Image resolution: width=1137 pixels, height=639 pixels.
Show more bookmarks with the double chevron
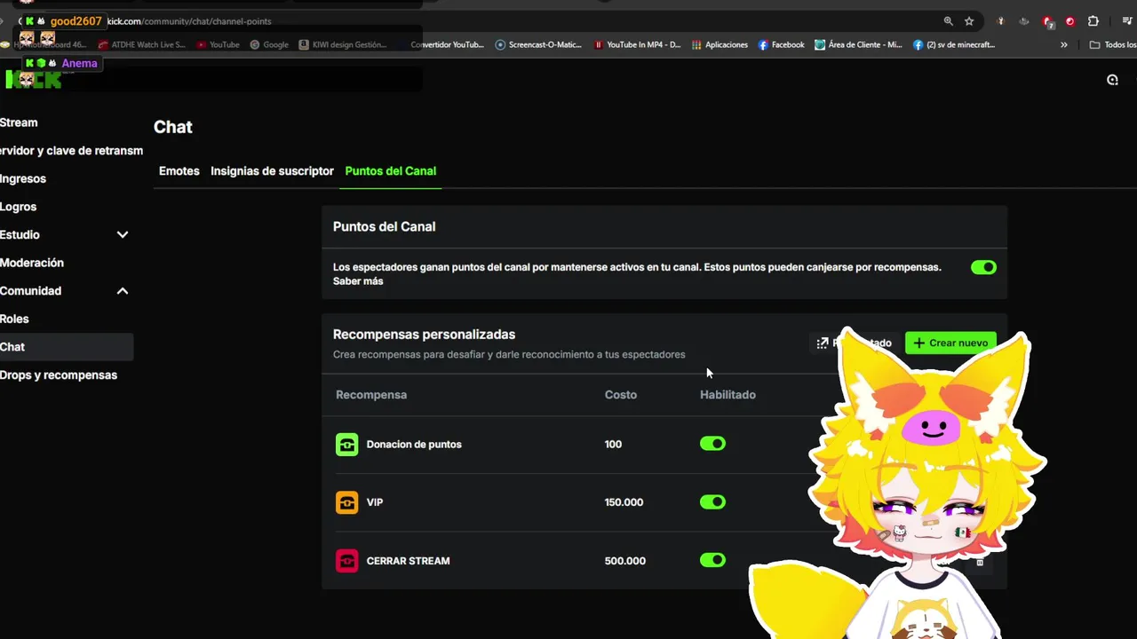tap(1063, 44)
